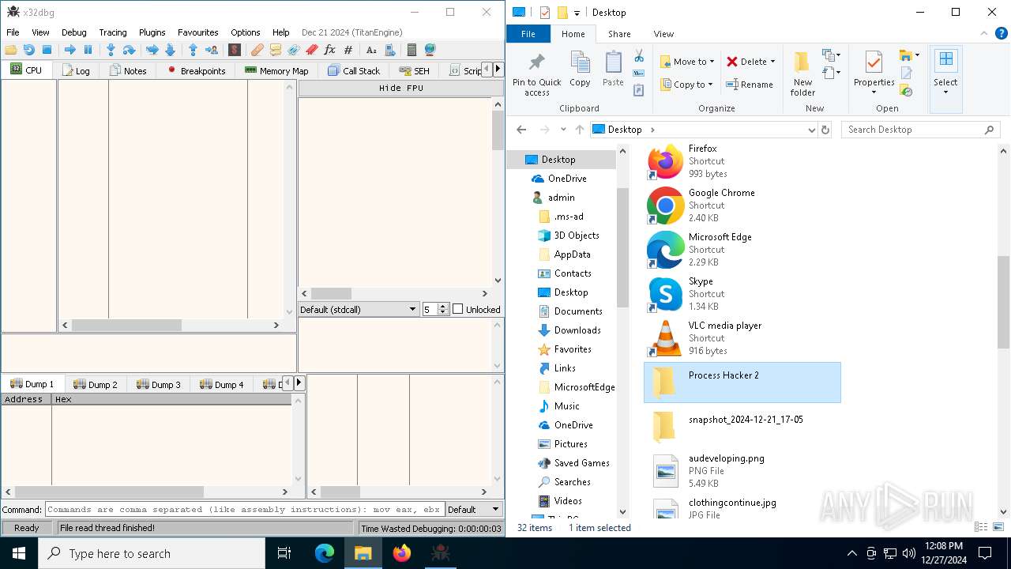Open the Default command type dropdown
This screenshot has height=569, width=1011.
(474, 510)
